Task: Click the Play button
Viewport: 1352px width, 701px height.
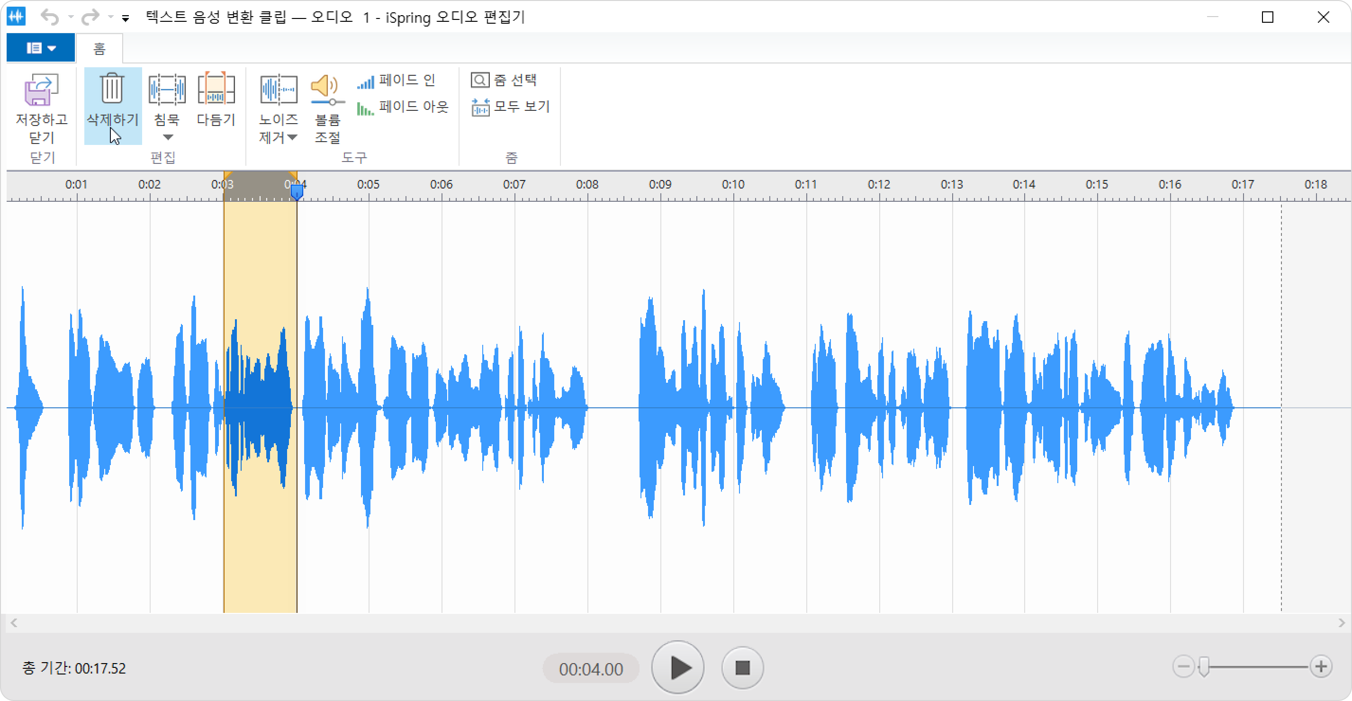Action: (677, 668)
